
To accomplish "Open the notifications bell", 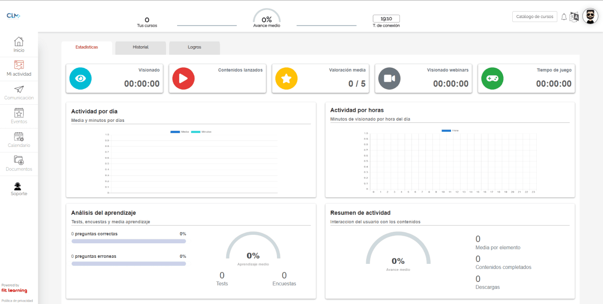I will tap(564, 17).
